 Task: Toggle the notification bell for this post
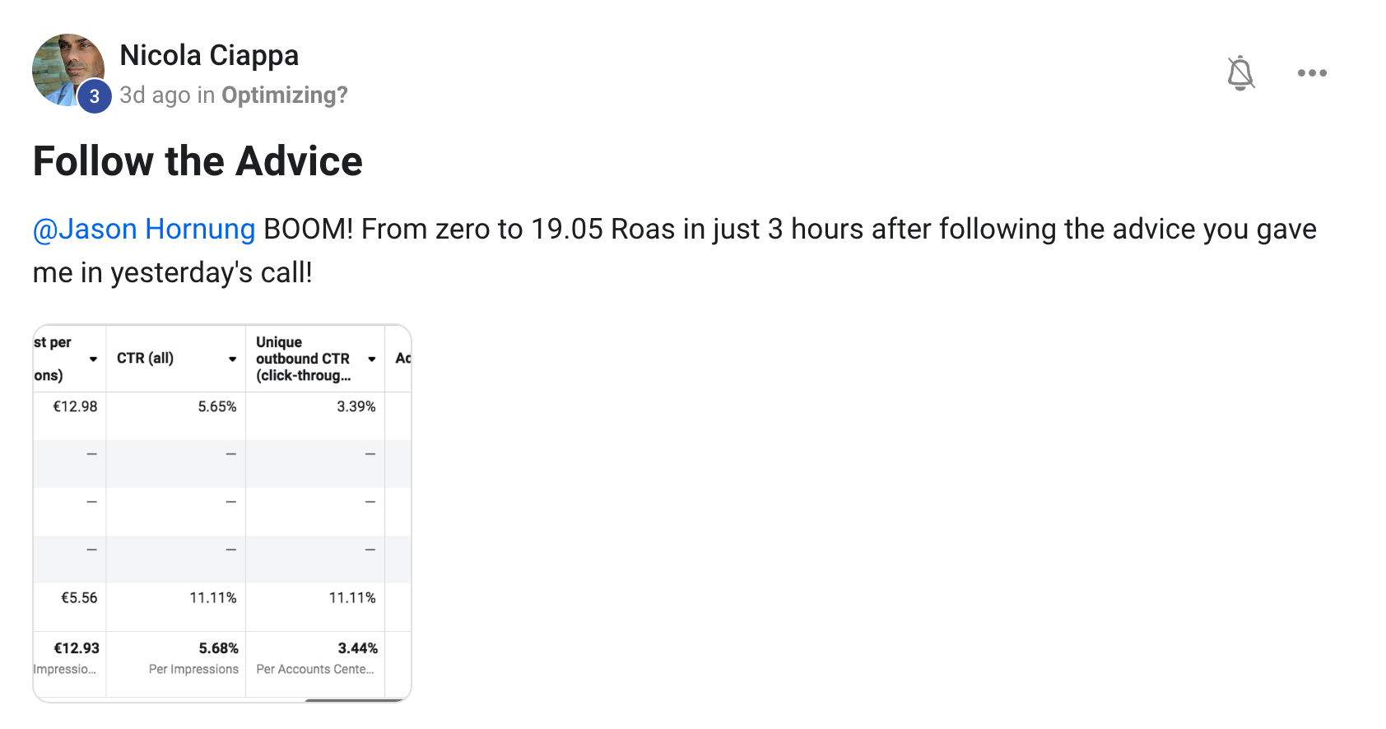[x=1240, y=73]
